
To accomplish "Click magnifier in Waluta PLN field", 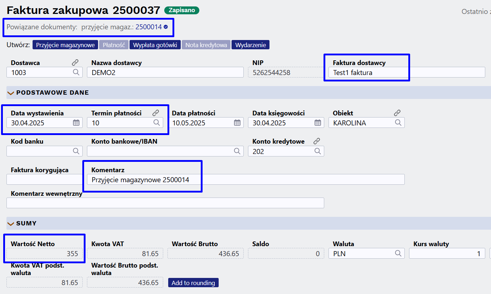I will (398, 253).
